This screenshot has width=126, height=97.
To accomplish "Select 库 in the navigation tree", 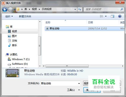I will tap(11, 27).
